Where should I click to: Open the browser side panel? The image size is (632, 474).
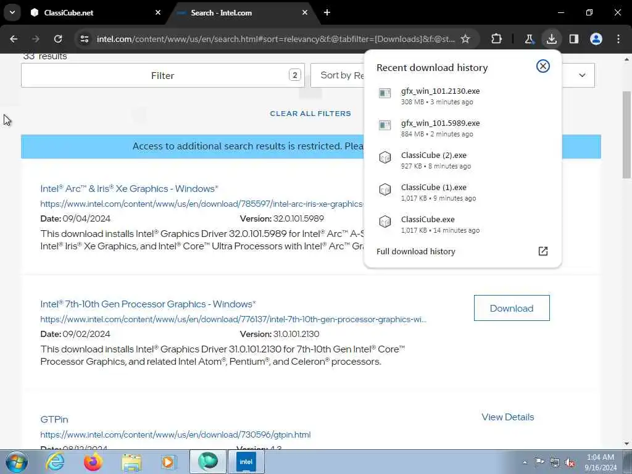point(573,39)
